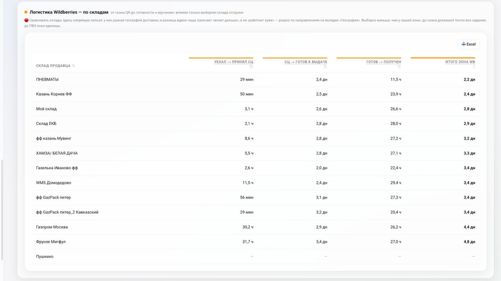Click the sort arrows under УЕХАЛ → ПРИНЯЛ СЦ
Image resolution: width=501 pixels, height=281 pixels.
[x=251, y=67]
